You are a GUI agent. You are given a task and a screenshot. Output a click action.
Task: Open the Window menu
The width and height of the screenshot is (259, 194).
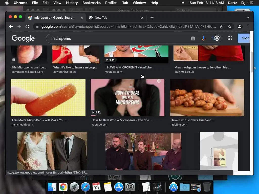point(139,3)
